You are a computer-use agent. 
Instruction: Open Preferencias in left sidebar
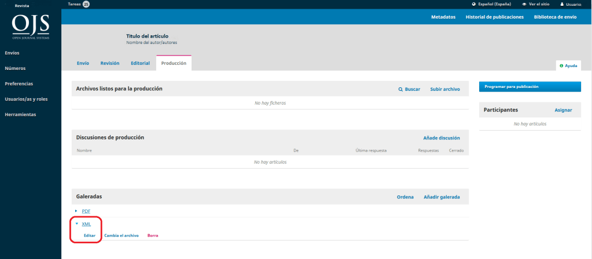(19, 84)
